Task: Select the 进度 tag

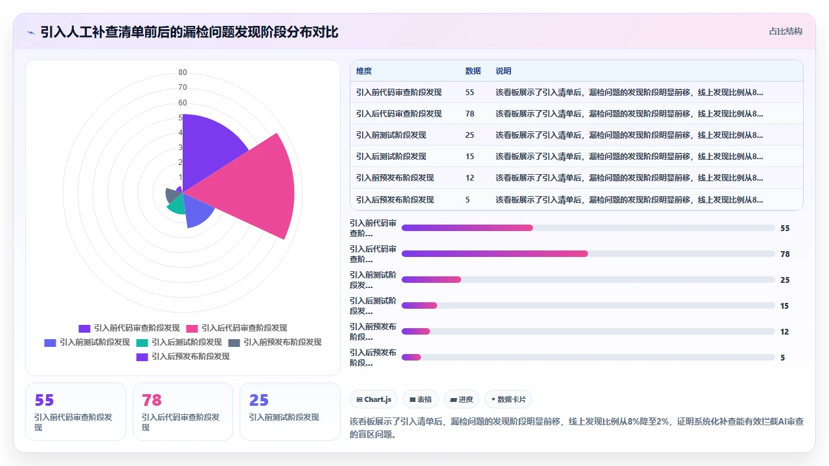Action: [461, 399]
